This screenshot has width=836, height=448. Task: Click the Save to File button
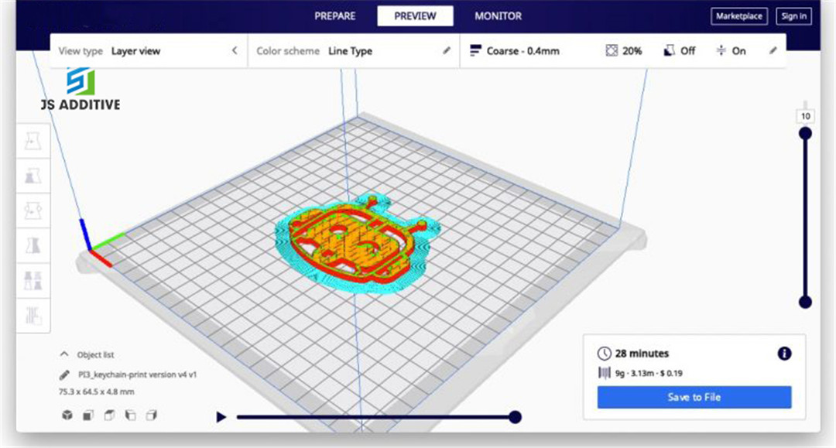coord(693,397)
